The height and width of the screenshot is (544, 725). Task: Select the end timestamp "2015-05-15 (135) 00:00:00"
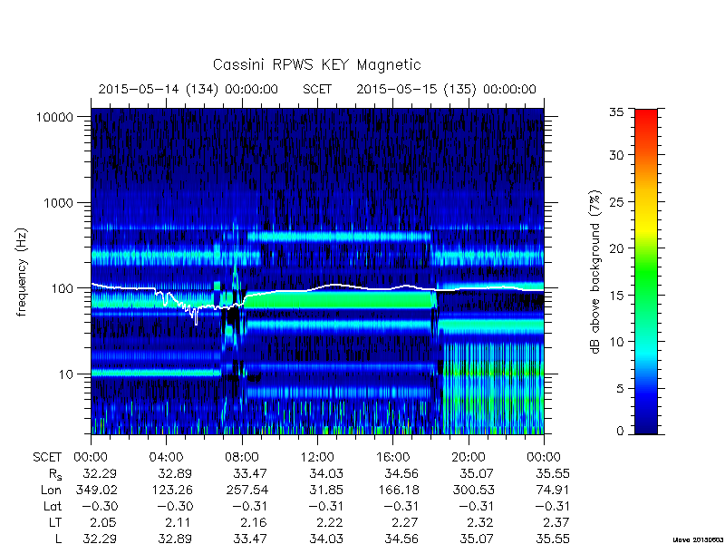click(x=446, y=89)
